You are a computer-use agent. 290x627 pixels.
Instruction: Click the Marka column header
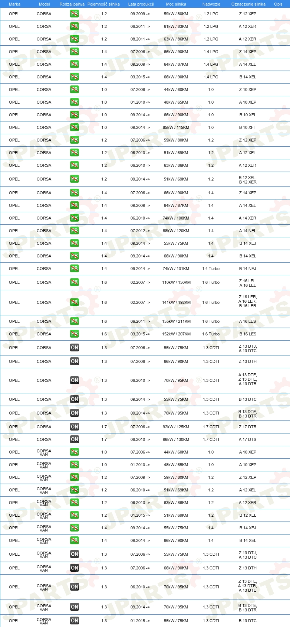[x=14, y=4]
